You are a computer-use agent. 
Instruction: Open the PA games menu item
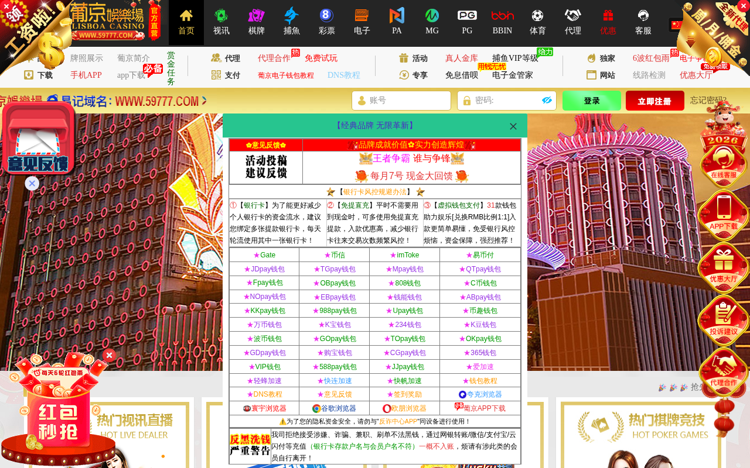(397, 22)
